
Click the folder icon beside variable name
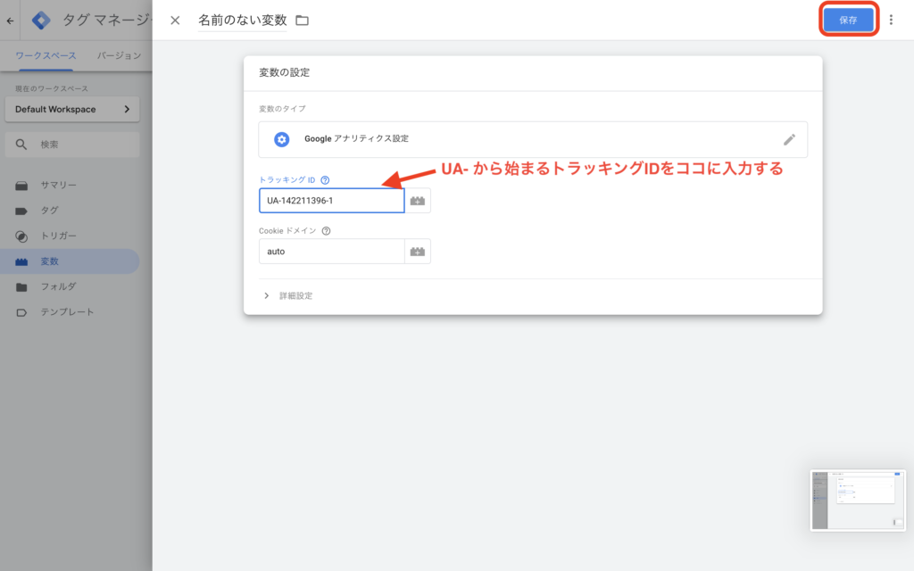point(302,21)
